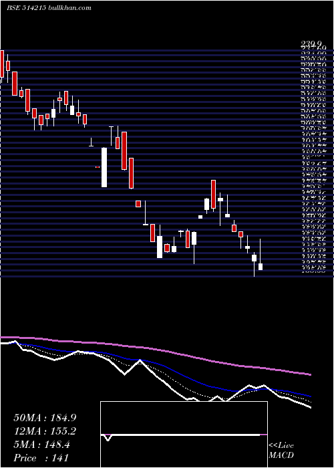Click the 5MA : 148.4 value
The height and width of the screenshot is (468, 334).
(41, 445)
